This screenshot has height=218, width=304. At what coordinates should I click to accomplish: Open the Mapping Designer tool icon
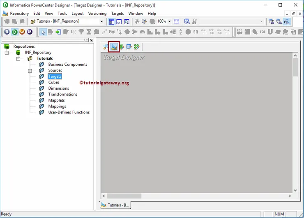137,47
